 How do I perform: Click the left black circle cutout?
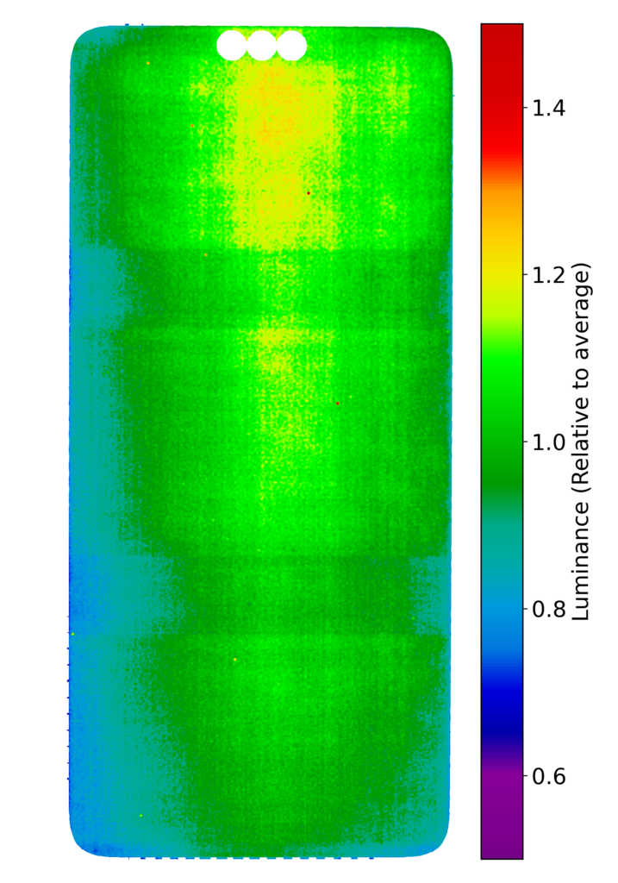coord(232,45)
